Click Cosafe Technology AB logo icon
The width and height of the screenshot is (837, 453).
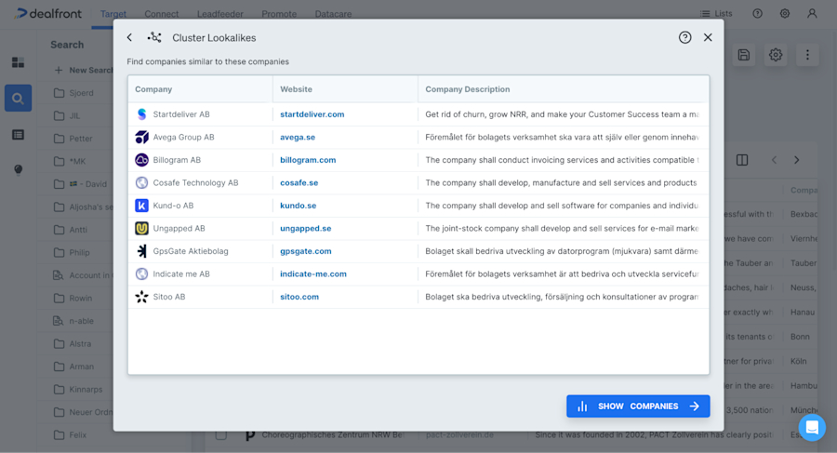[x=141, y=182]
